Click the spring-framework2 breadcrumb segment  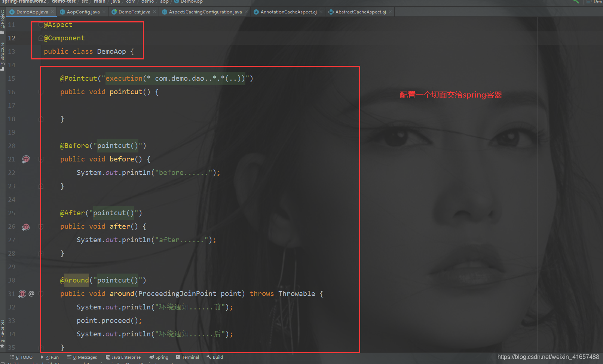(x=24, y=1)
